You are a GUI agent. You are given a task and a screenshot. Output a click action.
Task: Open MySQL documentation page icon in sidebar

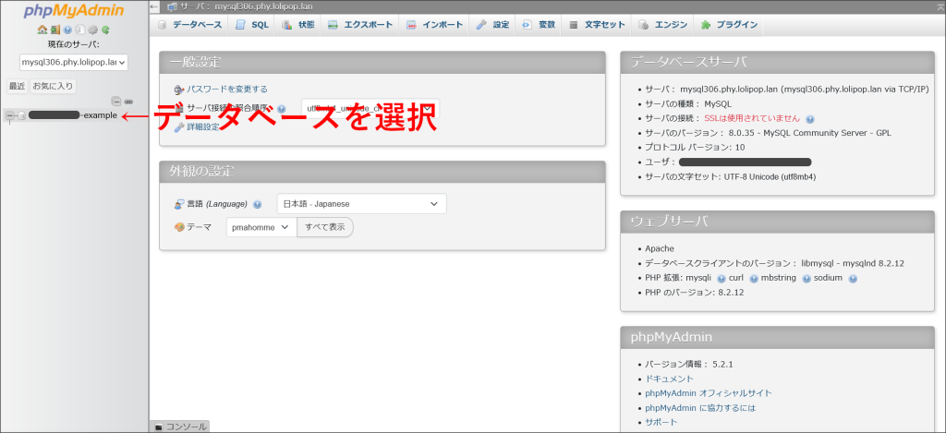[79, 30]
